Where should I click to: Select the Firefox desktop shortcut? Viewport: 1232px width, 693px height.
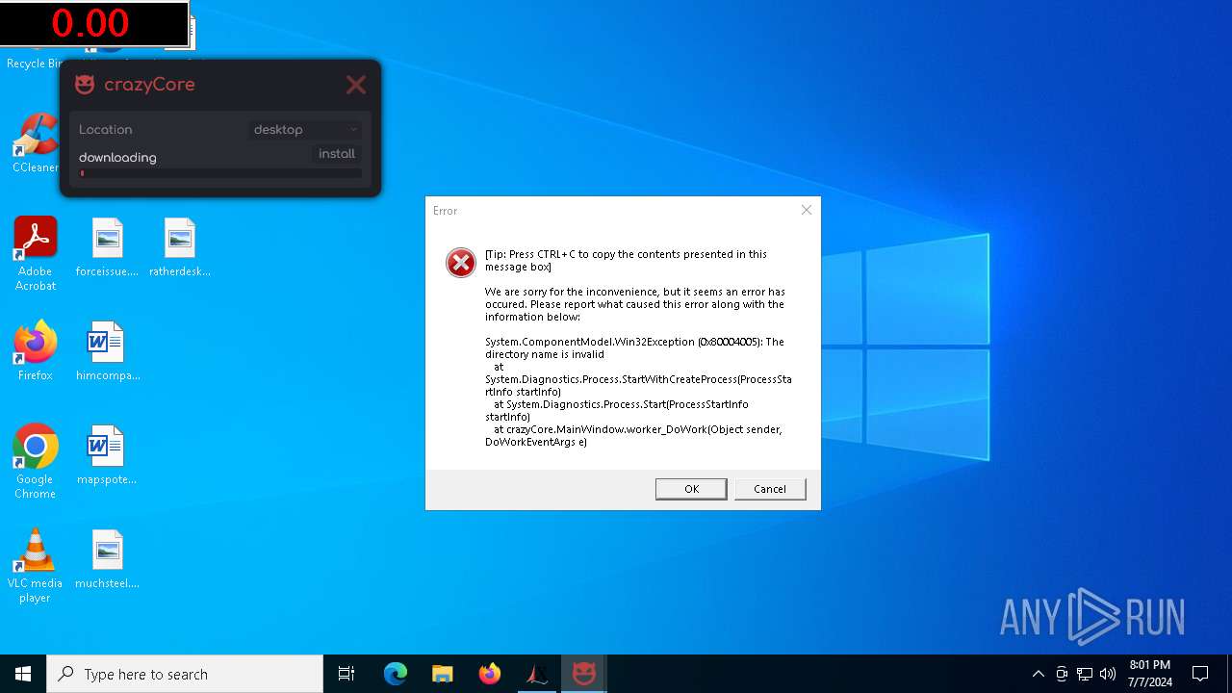35,351
